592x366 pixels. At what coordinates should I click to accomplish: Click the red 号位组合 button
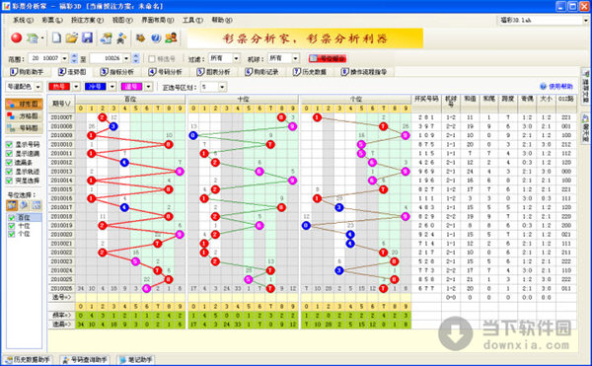(x=328, y=58)
